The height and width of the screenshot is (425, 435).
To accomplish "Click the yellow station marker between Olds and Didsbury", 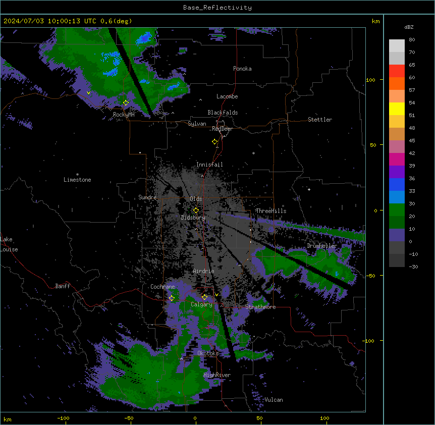I will 196,210.
